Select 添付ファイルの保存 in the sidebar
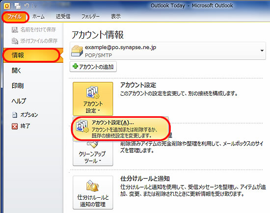Viewport: 270px width, 213px height. 34,41
